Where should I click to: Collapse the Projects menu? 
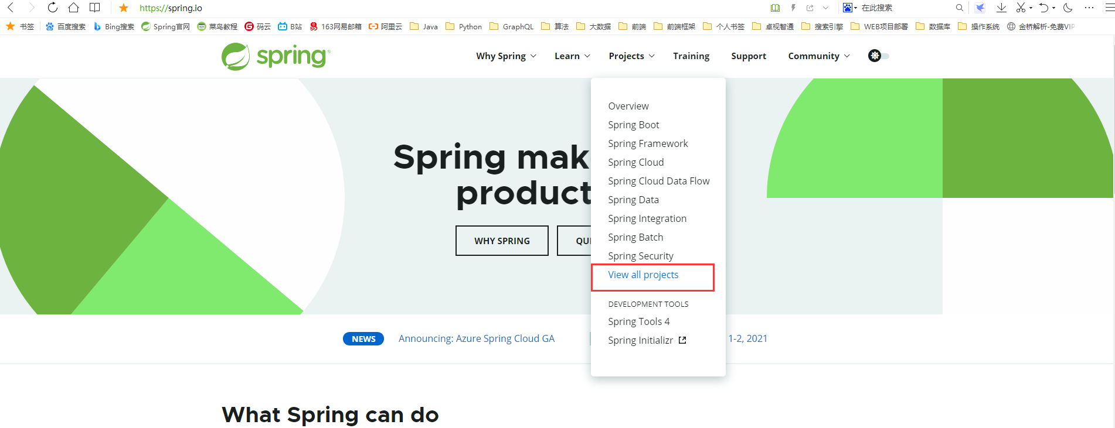(x=631, y=56)
